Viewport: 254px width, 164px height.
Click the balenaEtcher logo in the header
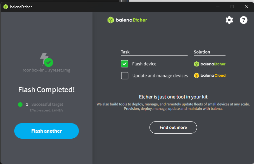[x=127, y=20]
